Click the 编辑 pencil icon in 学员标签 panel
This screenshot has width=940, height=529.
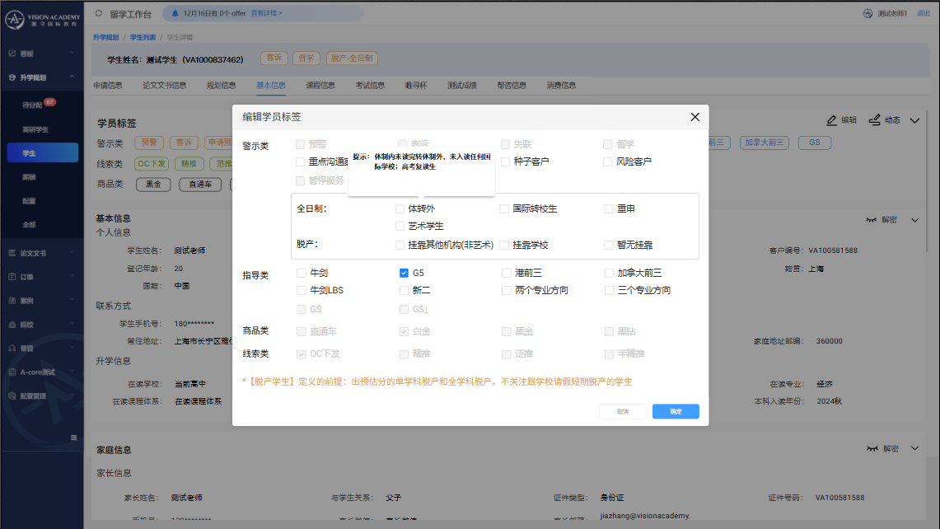[831, 120]
